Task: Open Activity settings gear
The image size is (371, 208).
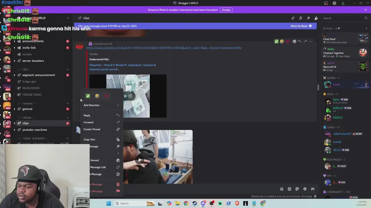Action: [x=339, y=28]
